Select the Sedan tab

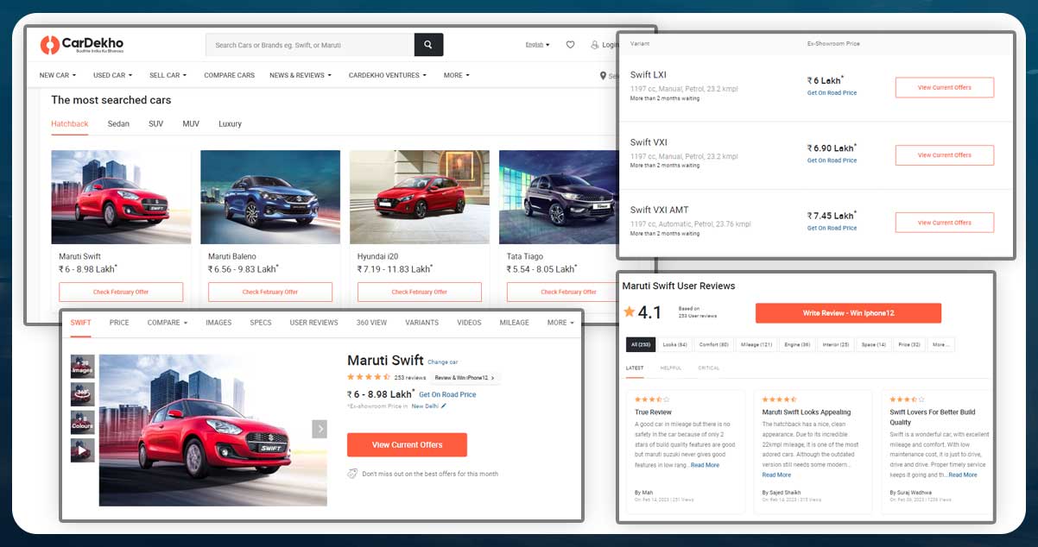(118, 124)
